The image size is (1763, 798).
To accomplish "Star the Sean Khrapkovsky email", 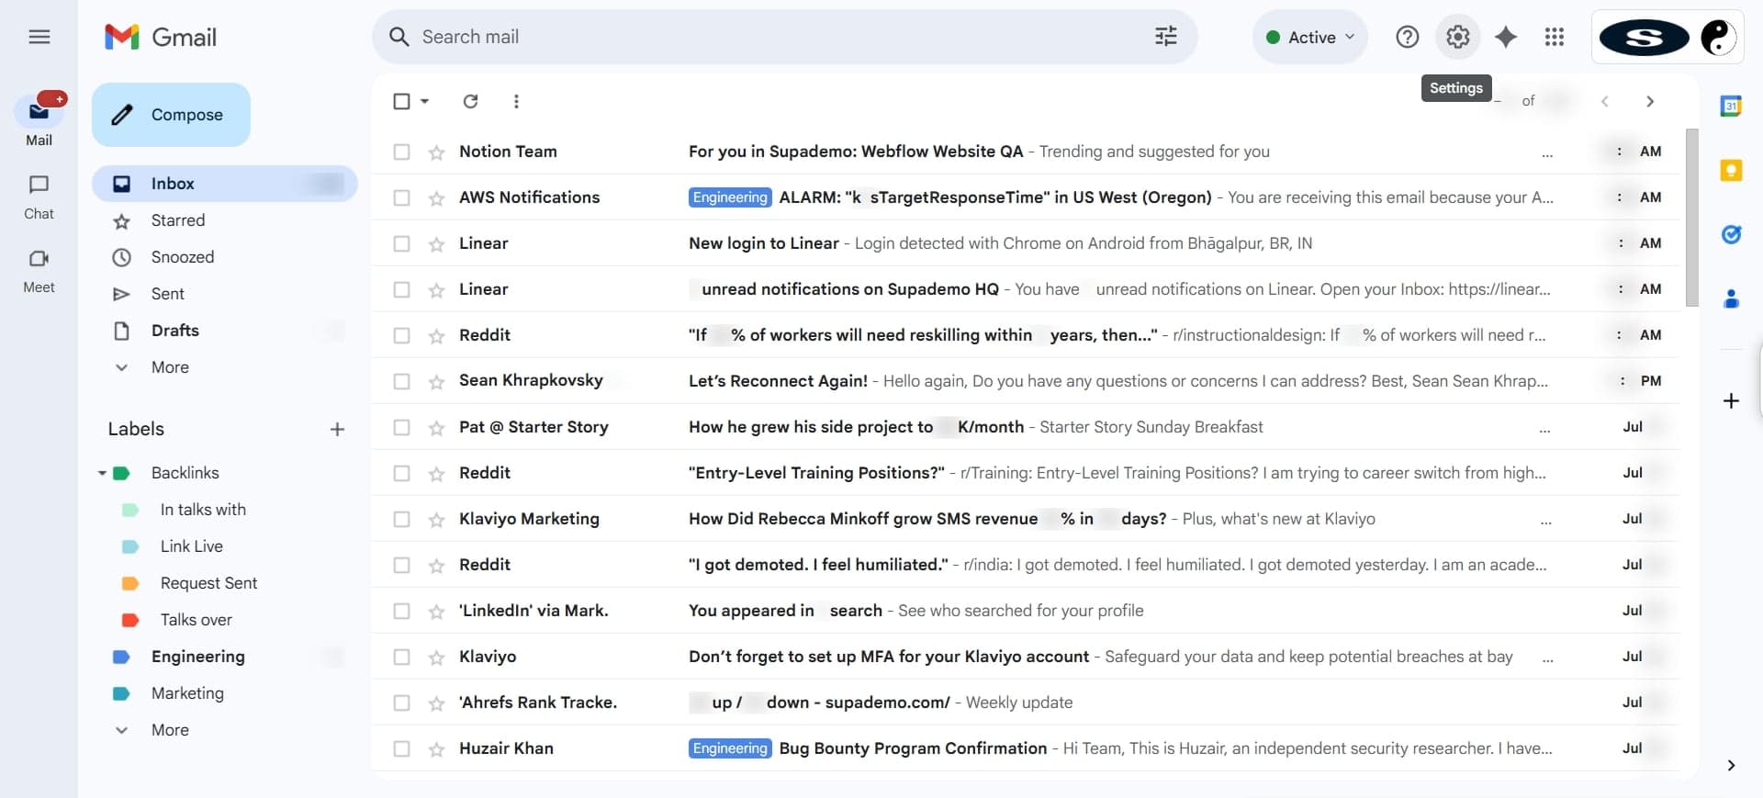I will [436, 382].
